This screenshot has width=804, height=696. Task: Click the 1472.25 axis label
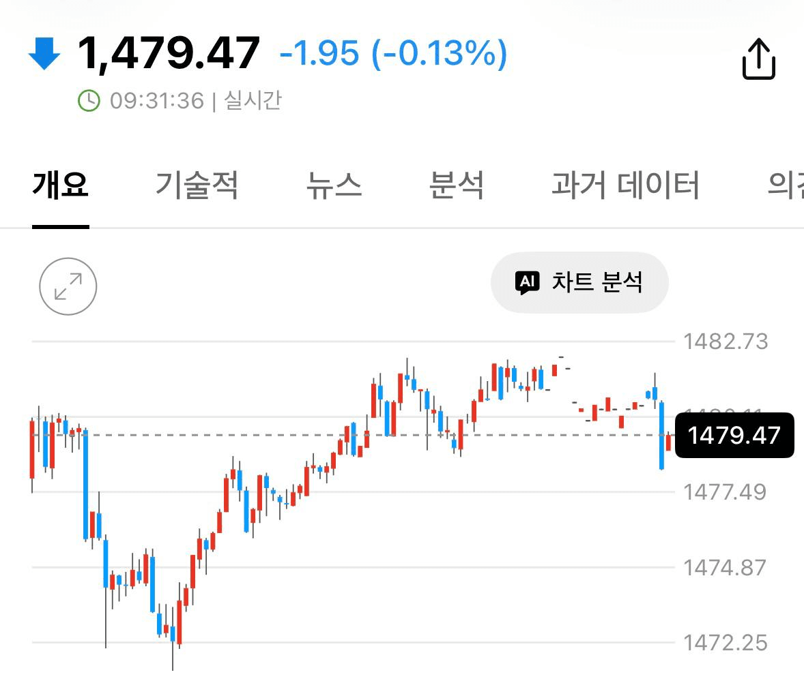(x=726, y=643)
